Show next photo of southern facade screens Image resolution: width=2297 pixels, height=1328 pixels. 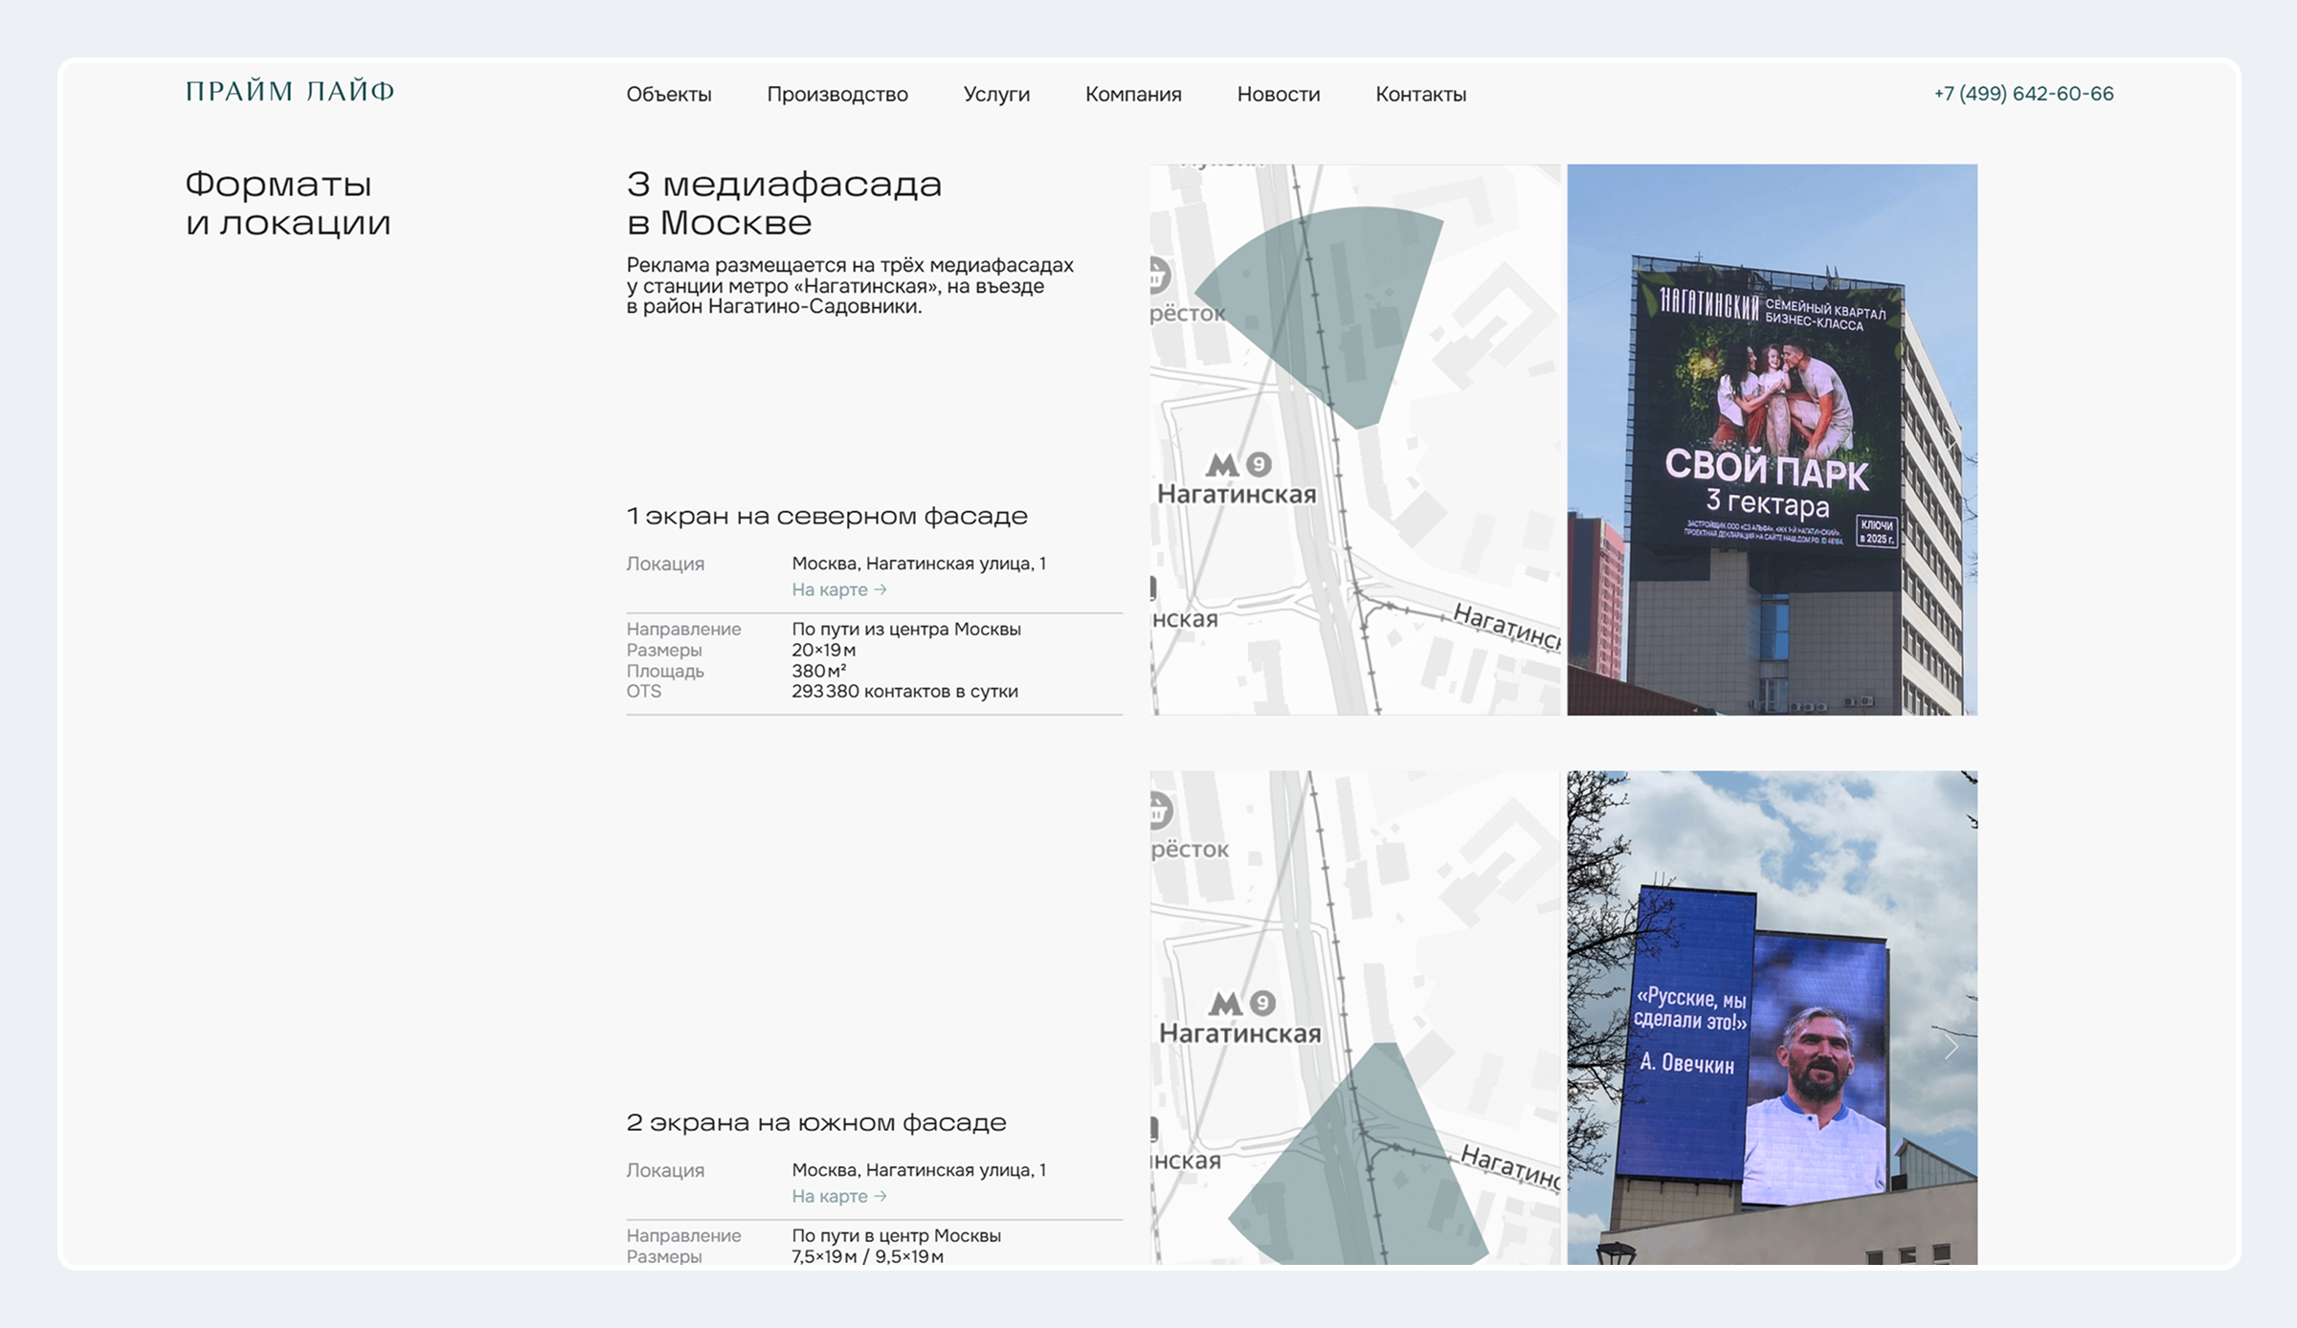(1951, 1047)
